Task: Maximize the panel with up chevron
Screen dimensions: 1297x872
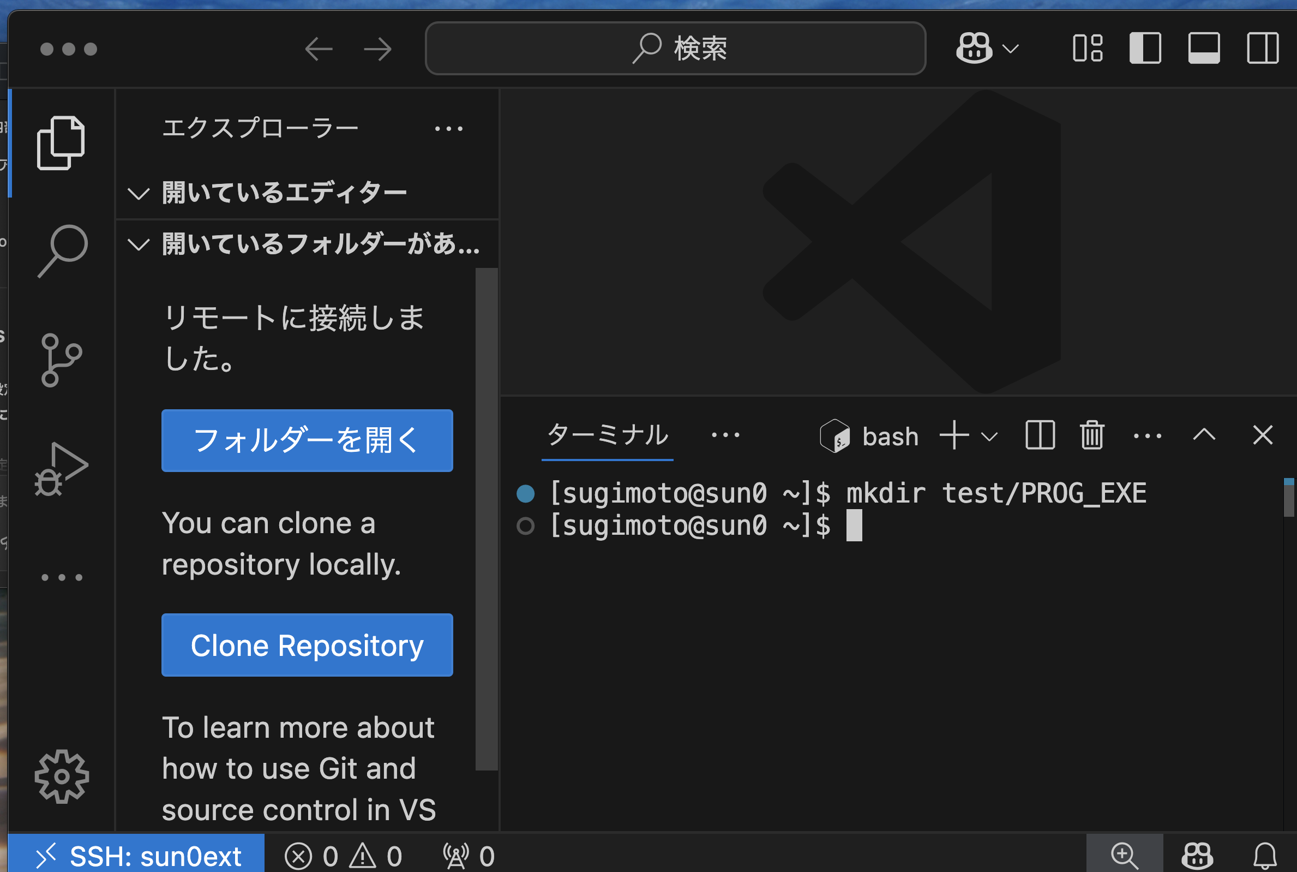Action: click(x=1204, y=434)
